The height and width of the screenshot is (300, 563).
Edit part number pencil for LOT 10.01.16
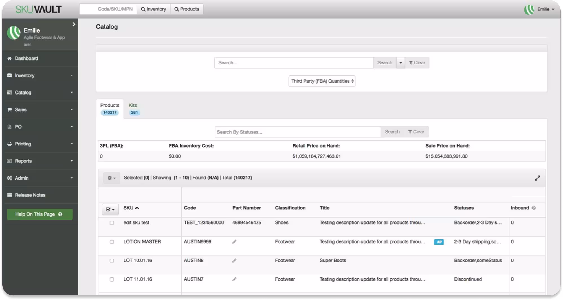click(234, 261)
